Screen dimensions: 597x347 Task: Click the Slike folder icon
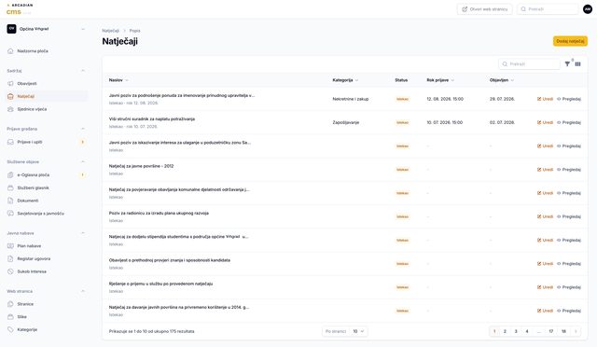pos(10,316)
